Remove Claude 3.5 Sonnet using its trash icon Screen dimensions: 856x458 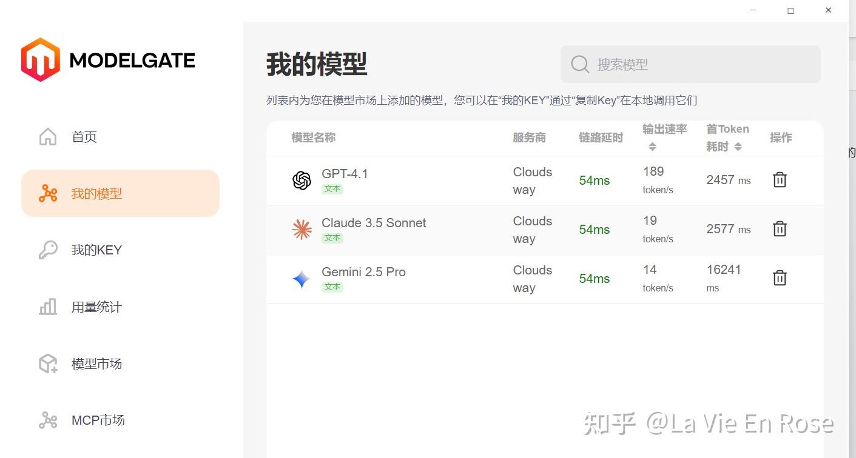tap(780, 228)
